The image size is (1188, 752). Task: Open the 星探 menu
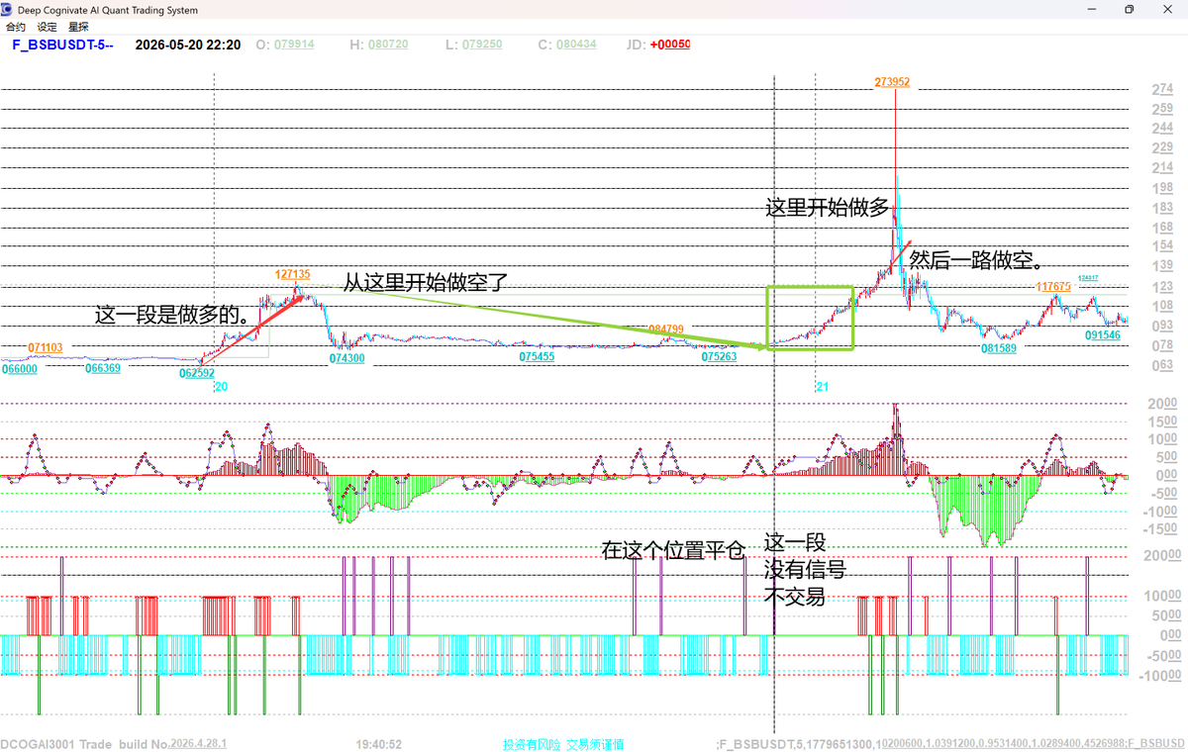tap(79, 28)
